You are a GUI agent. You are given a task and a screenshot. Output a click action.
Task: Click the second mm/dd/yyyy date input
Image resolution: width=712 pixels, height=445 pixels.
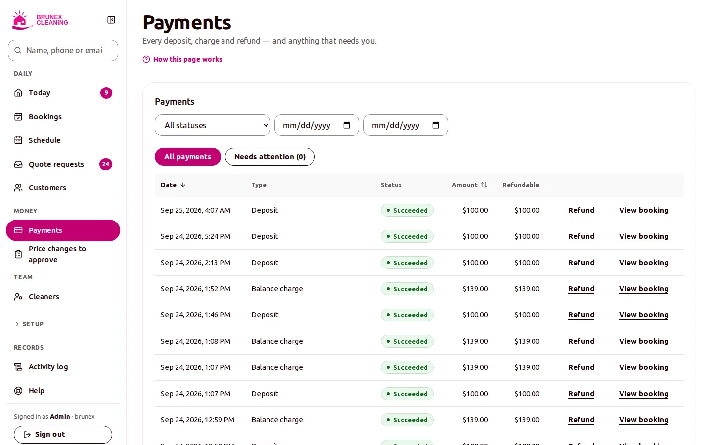click(406, 125)
